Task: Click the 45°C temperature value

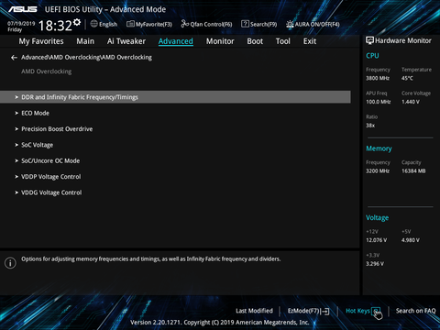Action: [407, 78]
